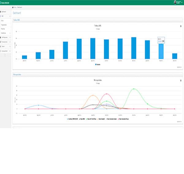
Task: Click the Dashboard icon in the sidebar
Action: tap(1, 12)
